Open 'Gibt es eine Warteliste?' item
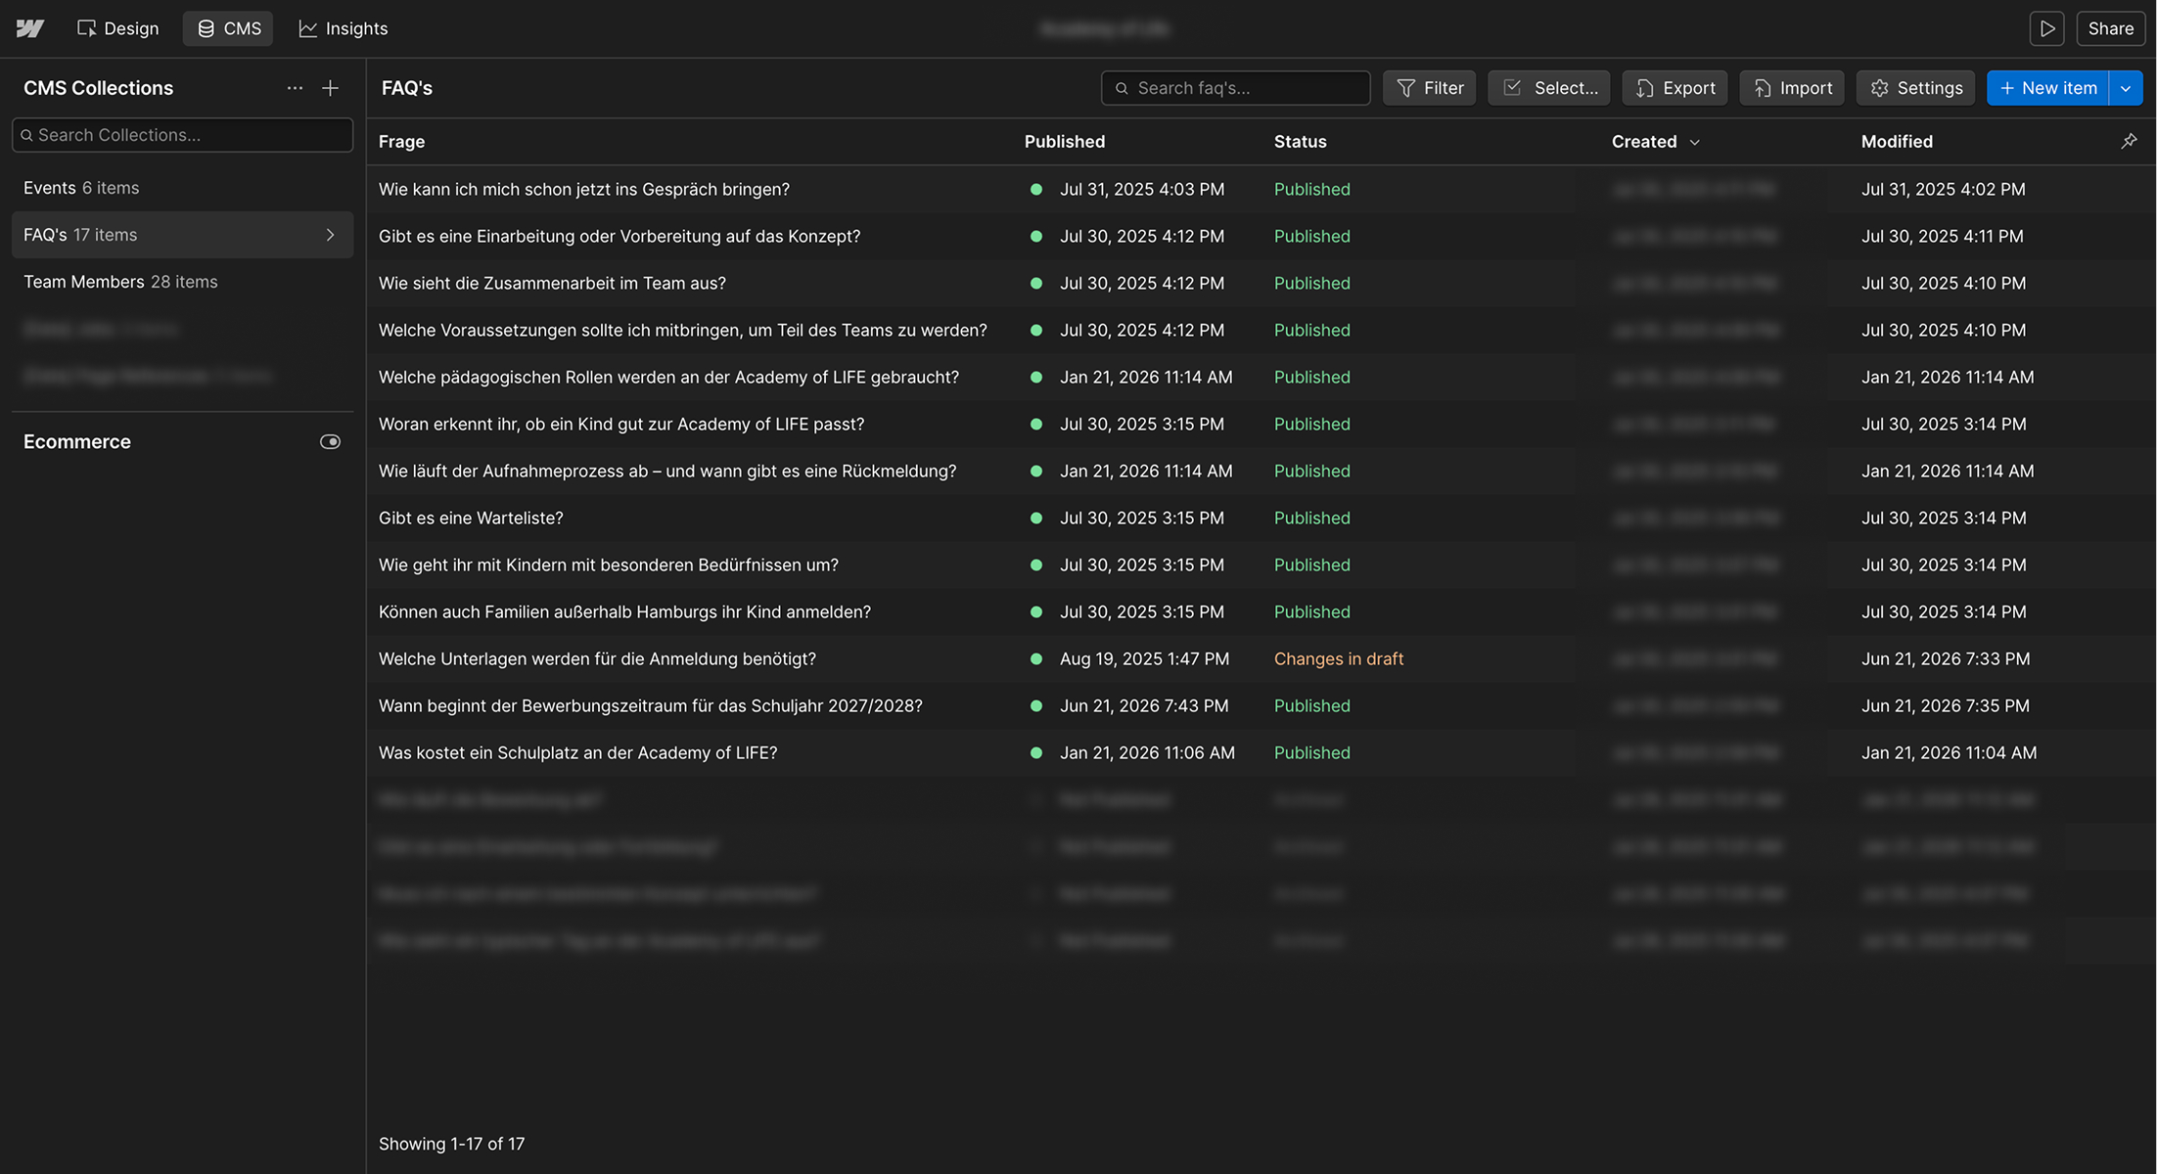Screen dimensions: 2157x1174 pos(471,518)
